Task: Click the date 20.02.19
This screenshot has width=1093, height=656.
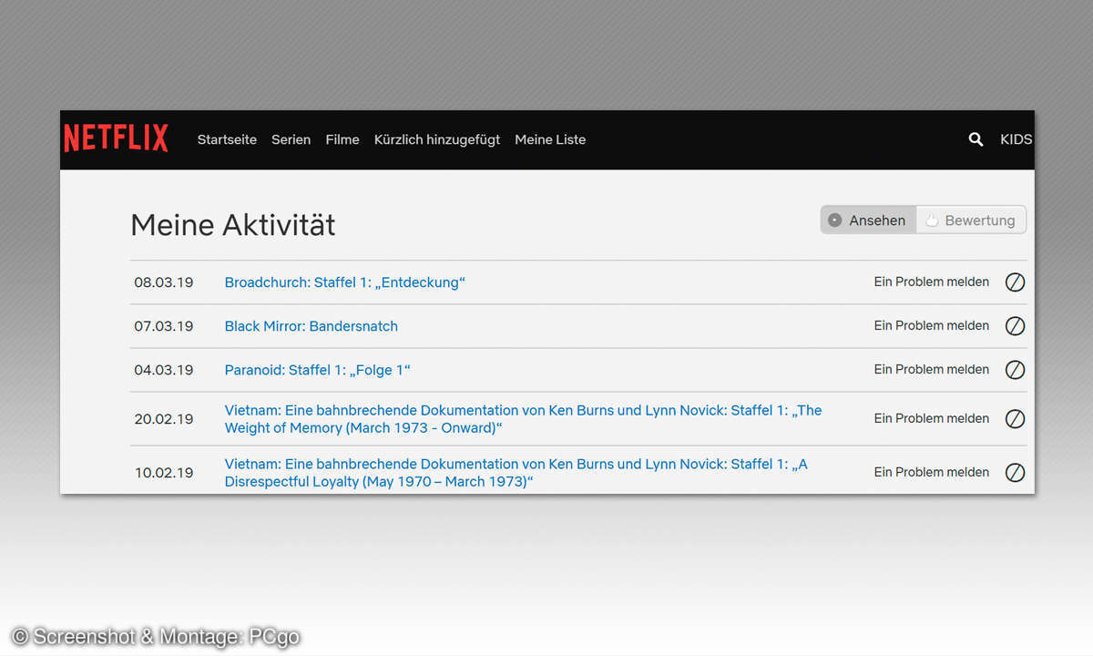Action: tap(164, 419)
